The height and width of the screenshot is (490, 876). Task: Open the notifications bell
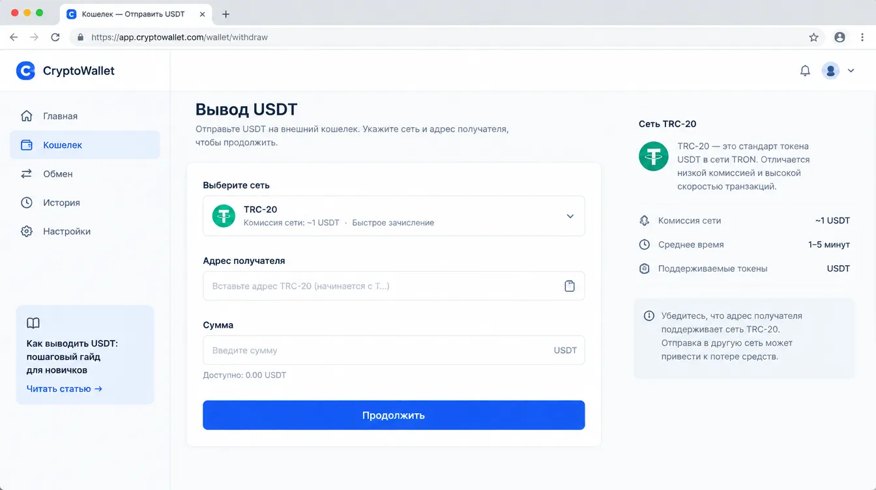point(805,70)
